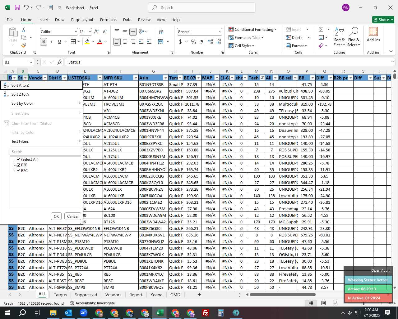
Task: Click the Undo arrow icon
Action: pos(26,7)
